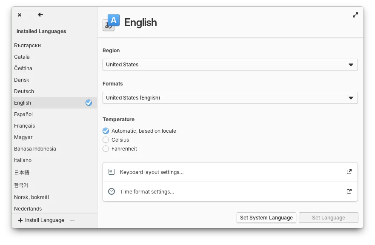Enable Celsius temperature units

106,140
